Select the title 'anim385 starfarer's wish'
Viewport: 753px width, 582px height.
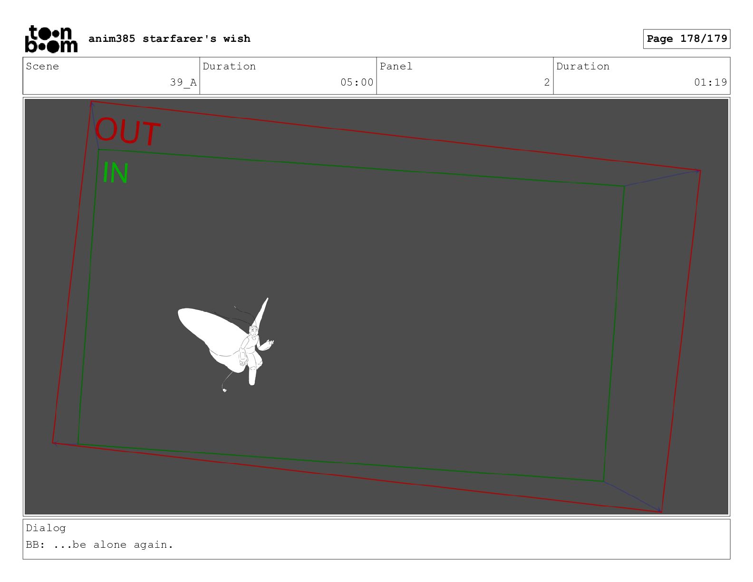pyautogui.click(x=169, y=39)
